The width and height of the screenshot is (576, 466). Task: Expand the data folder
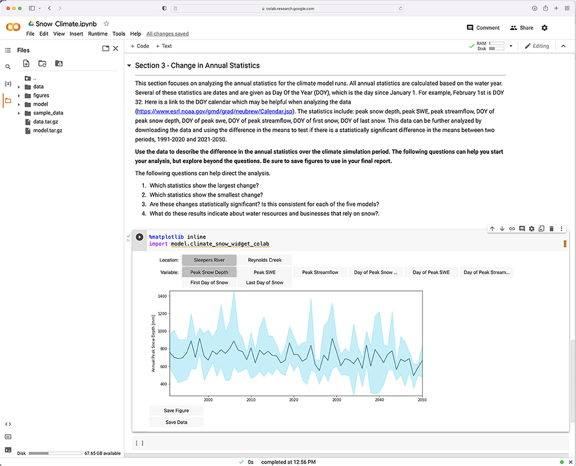[19, 87]
